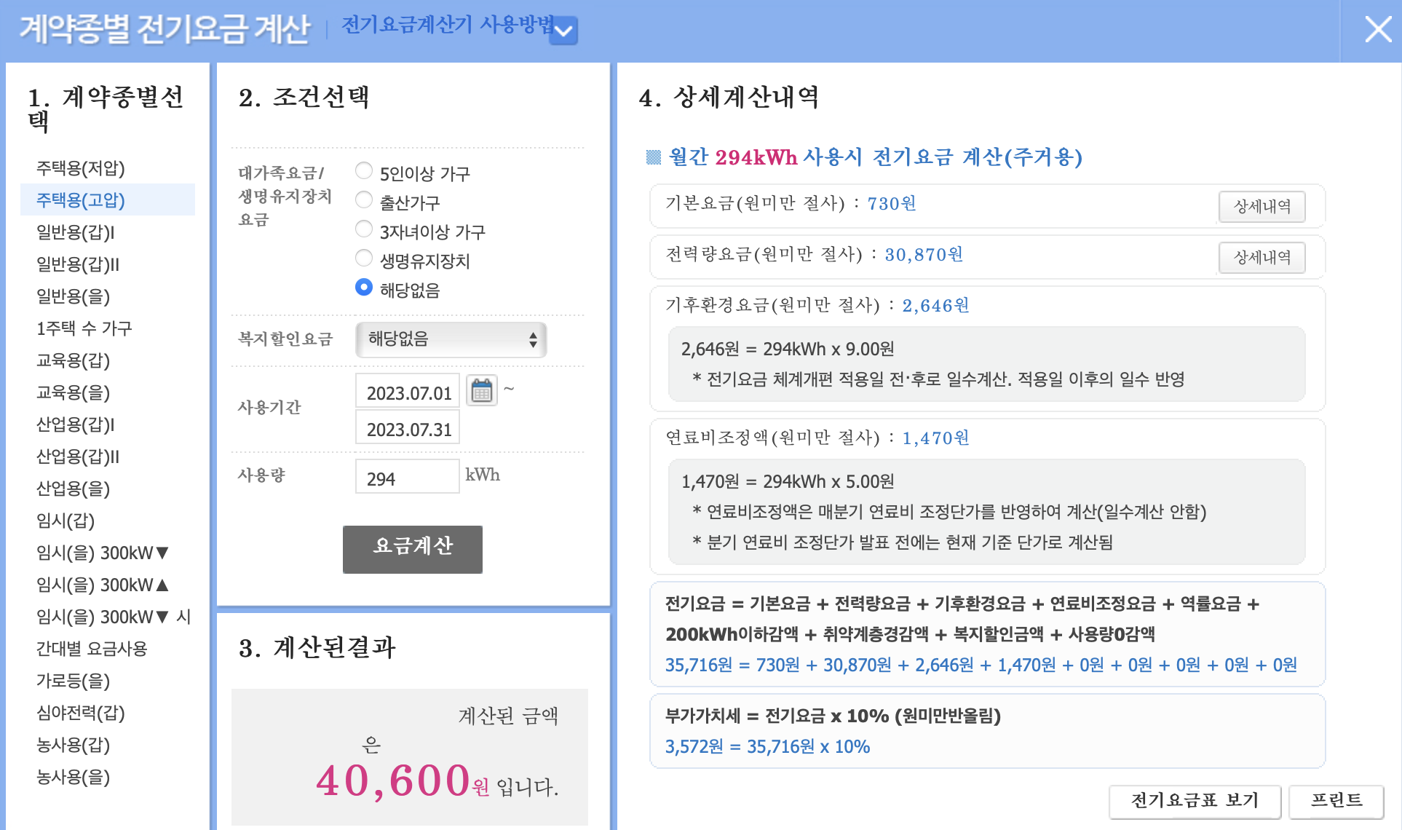Select the 5인이상 가구 radio option

(364, 171)
